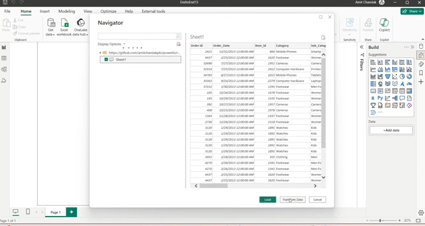Select the pie chart visual
425x226 pixels.
click(x=402, y=77)
